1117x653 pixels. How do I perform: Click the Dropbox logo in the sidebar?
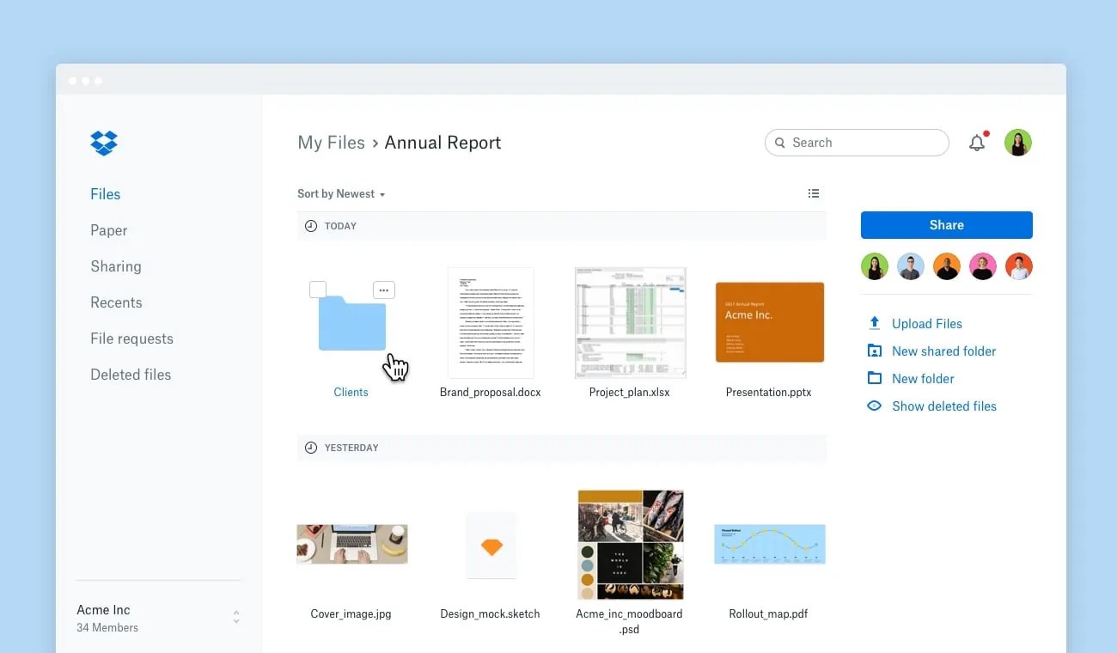point(104,143)
